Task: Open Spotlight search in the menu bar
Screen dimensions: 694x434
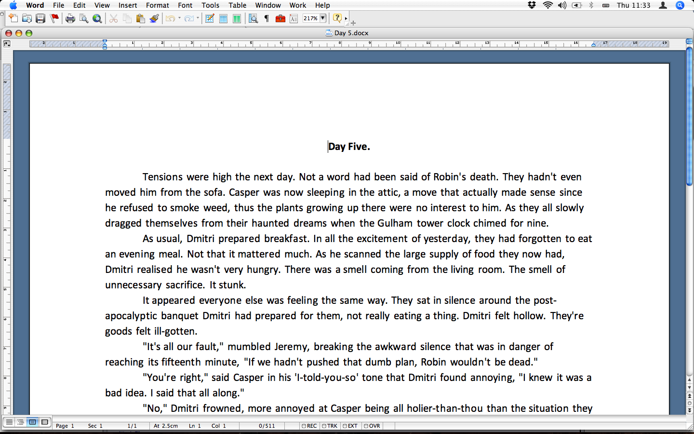Action: click(680, 5)
